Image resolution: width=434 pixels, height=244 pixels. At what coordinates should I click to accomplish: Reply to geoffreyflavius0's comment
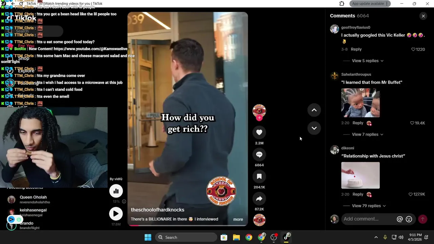point(356,49)
